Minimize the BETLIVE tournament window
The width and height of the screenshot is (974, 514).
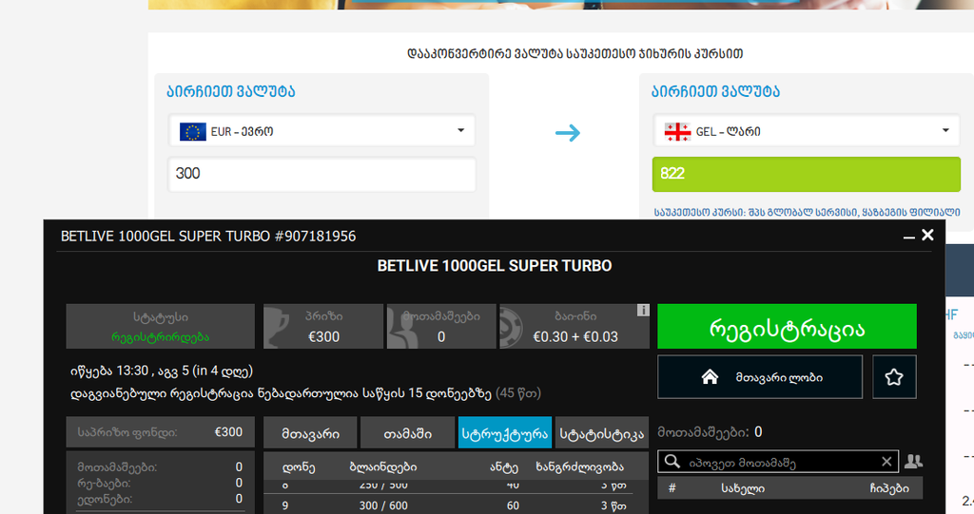coord(908,237)
